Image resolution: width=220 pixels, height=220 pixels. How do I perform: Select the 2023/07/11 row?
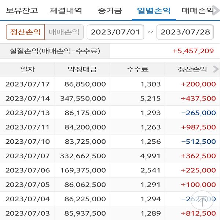click(110, 127)
